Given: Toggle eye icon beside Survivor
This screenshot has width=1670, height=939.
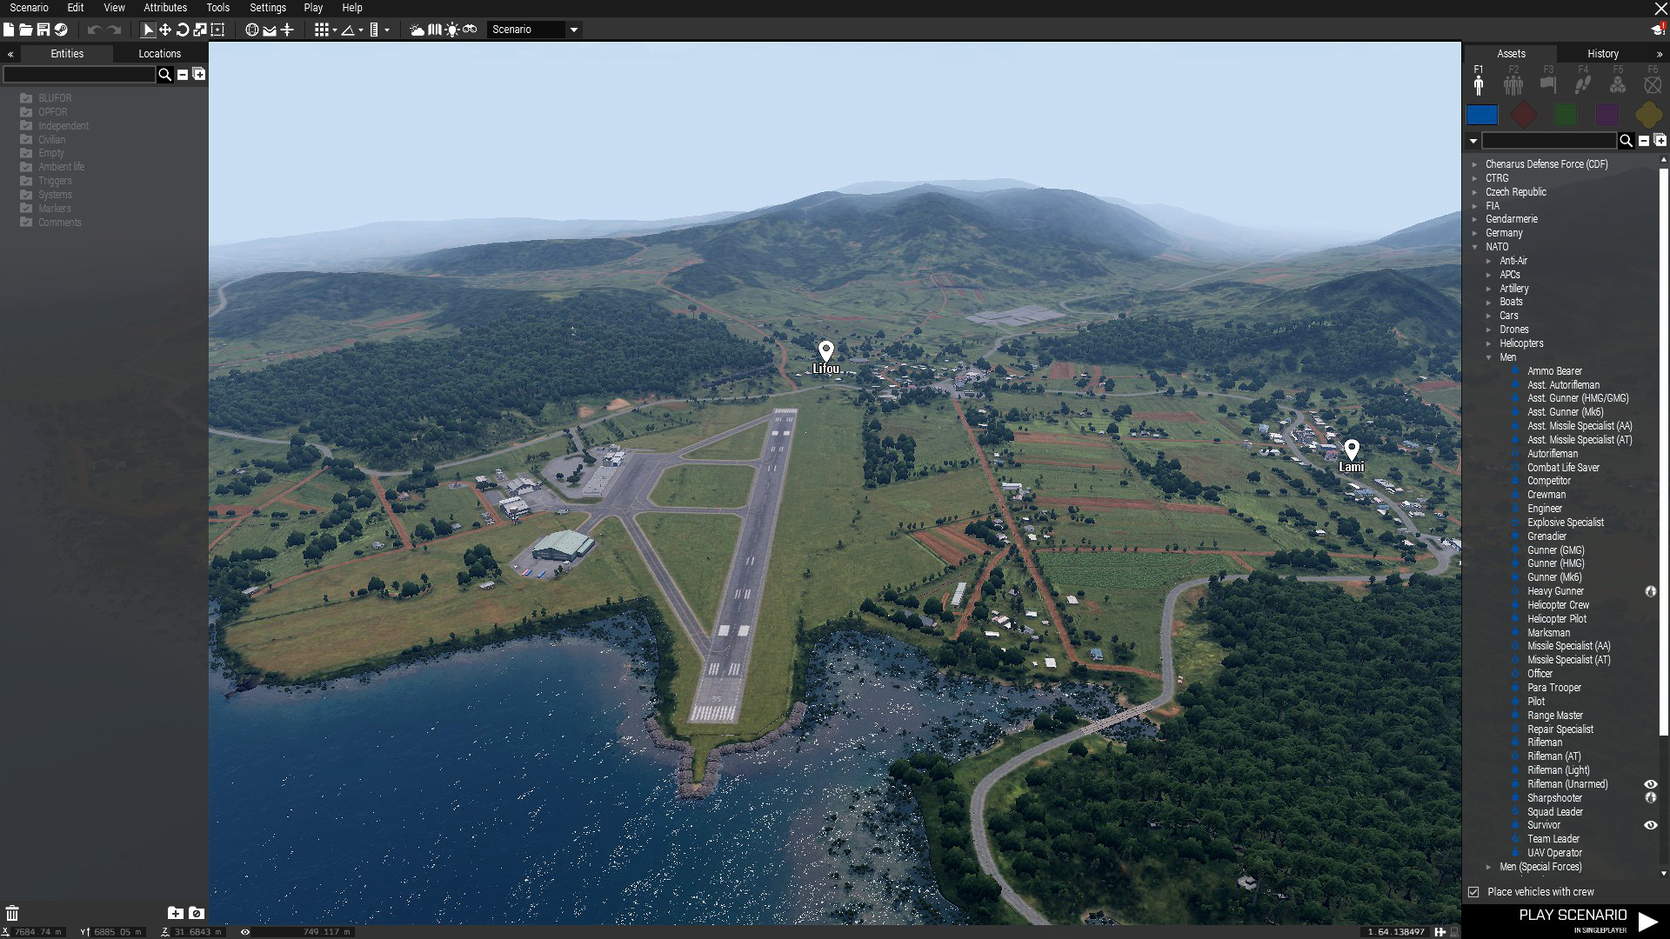Looking at the screenshot, I should click(1650, 825).
